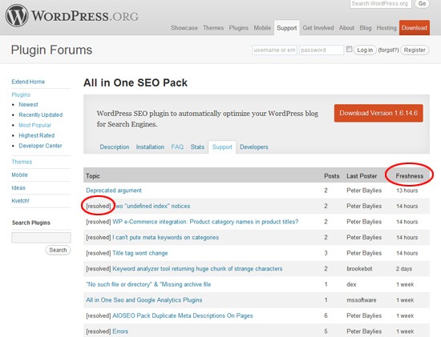The width and height of the screenshot is (441, 337).
Task: Open the Title tag wont change topic
Action: pos(140,253)
